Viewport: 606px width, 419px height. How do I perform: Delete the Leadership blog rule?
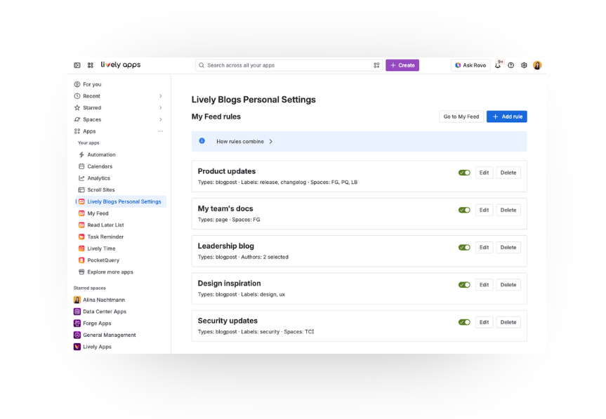508,248
